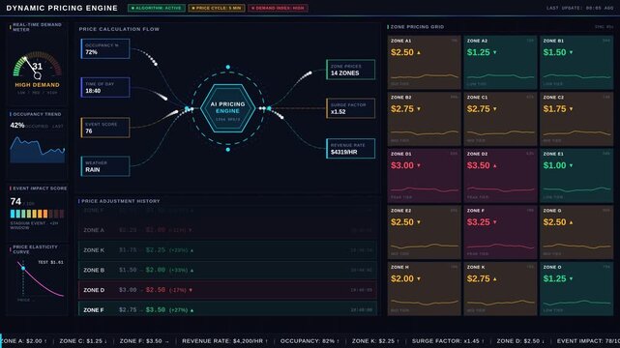Click the Algorithm: Active status badge
This screenshot has width=620, height=348.
pyautogui.click(x=156, y=8)
